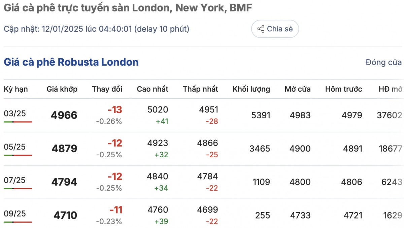Click the Khối lượng column header
The image size is (404, 228).
tap(251, 89)
